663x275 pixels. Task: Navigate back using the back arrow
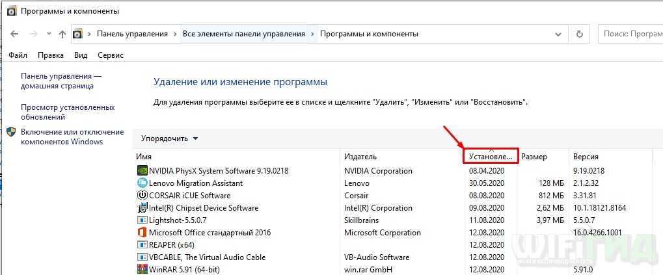pos(14,34)
